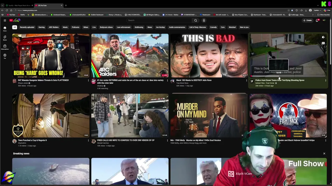332x186 pixels.
Task: Select the Ice Hockey chip
Action: [x=160, y=27]
